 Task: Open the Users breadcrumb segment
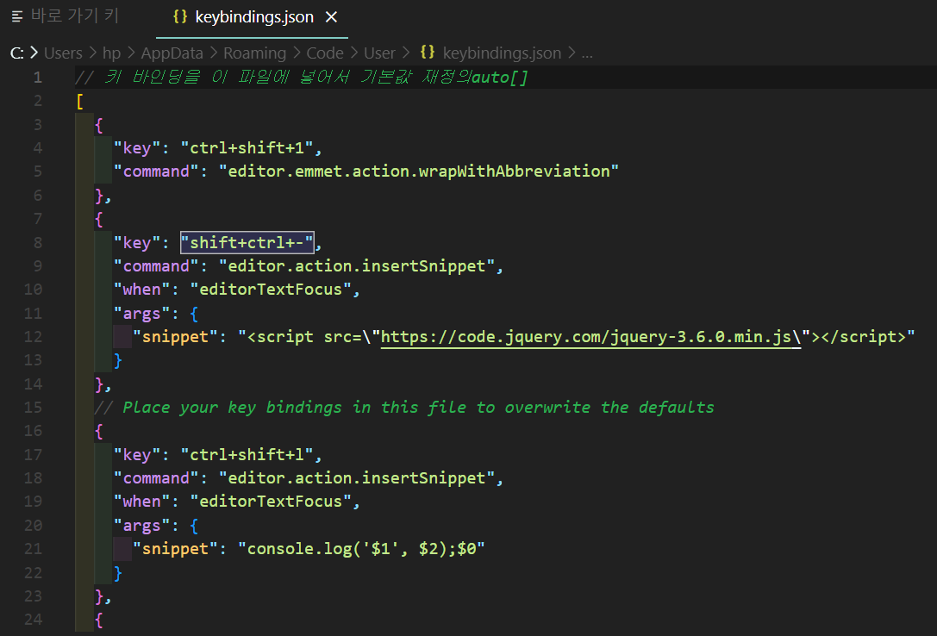[63, 53]
